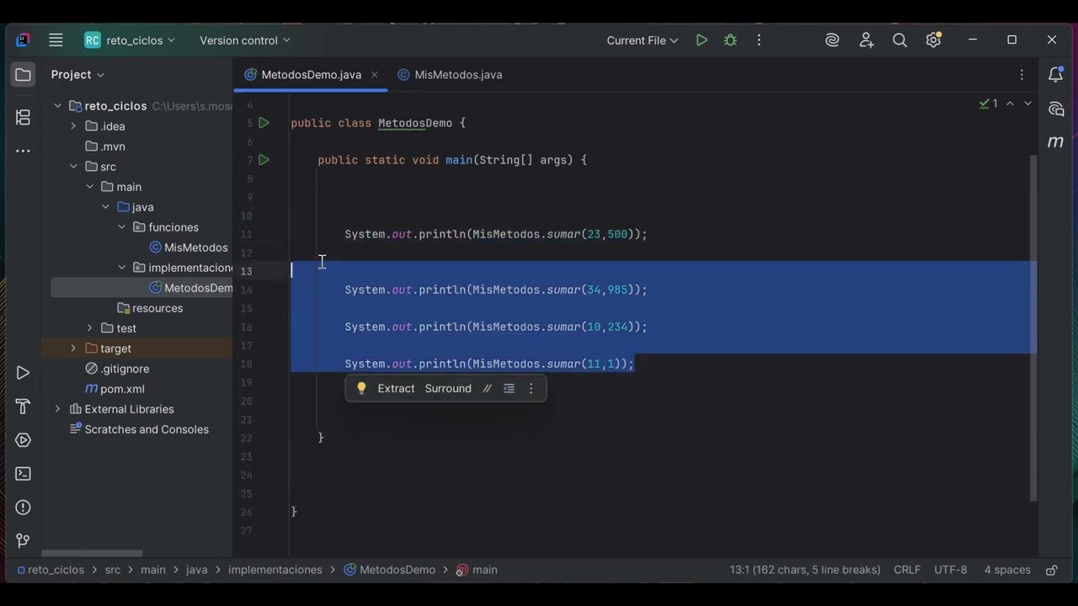Run the current file with green play button
This screenshot has width=1078, height=606.
coord(702,40)
